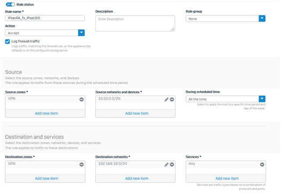Add new item to Source networks and devices
Viewport: 281px width, 195px height.
pyautogui.click(x=136, y=113)
